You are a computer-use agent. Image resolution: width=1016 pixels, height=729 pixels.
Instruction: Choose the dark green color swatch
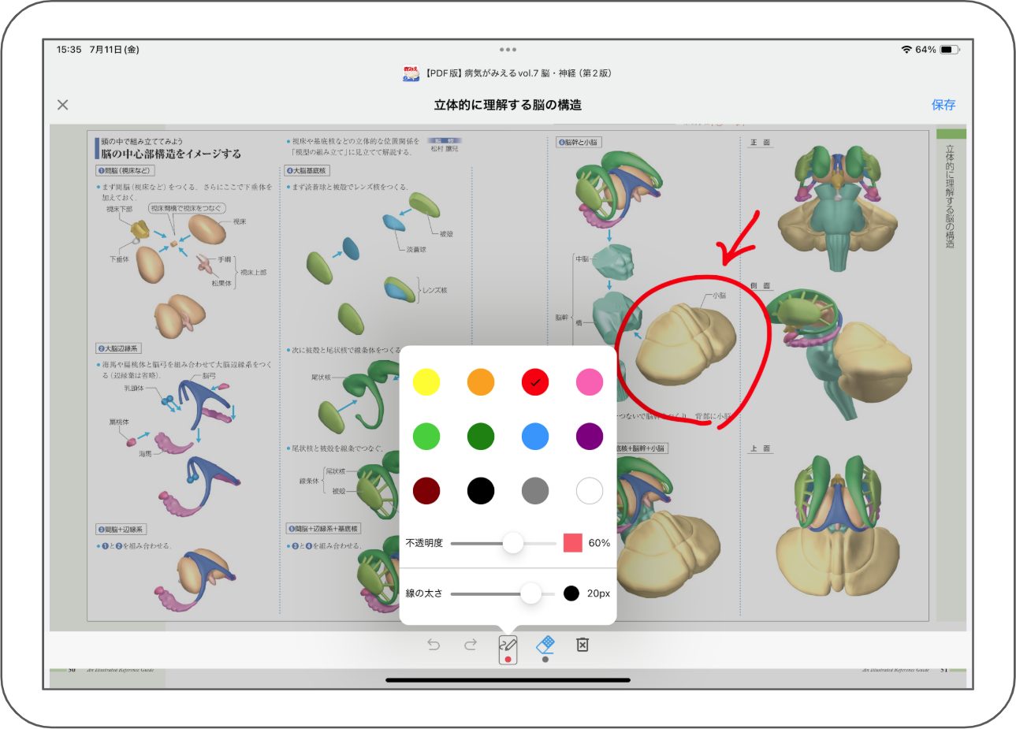coord(481,437)
